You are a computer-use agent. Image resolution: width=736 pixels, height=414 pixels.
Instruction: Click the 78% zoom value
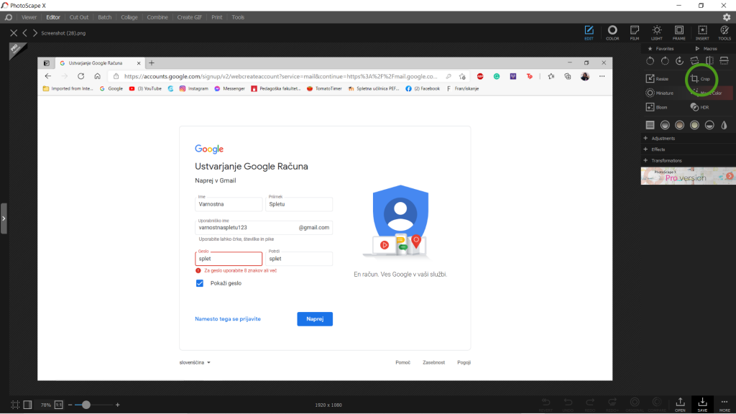45,405
